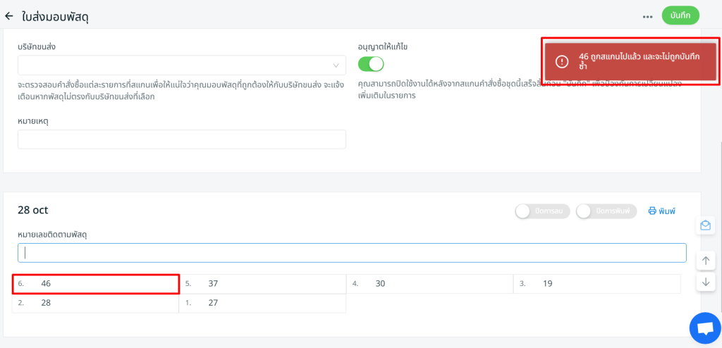The height and width of the screenshot is (348, 722).
Task: Click the warning icon in red alert
Action: point(562,61)
